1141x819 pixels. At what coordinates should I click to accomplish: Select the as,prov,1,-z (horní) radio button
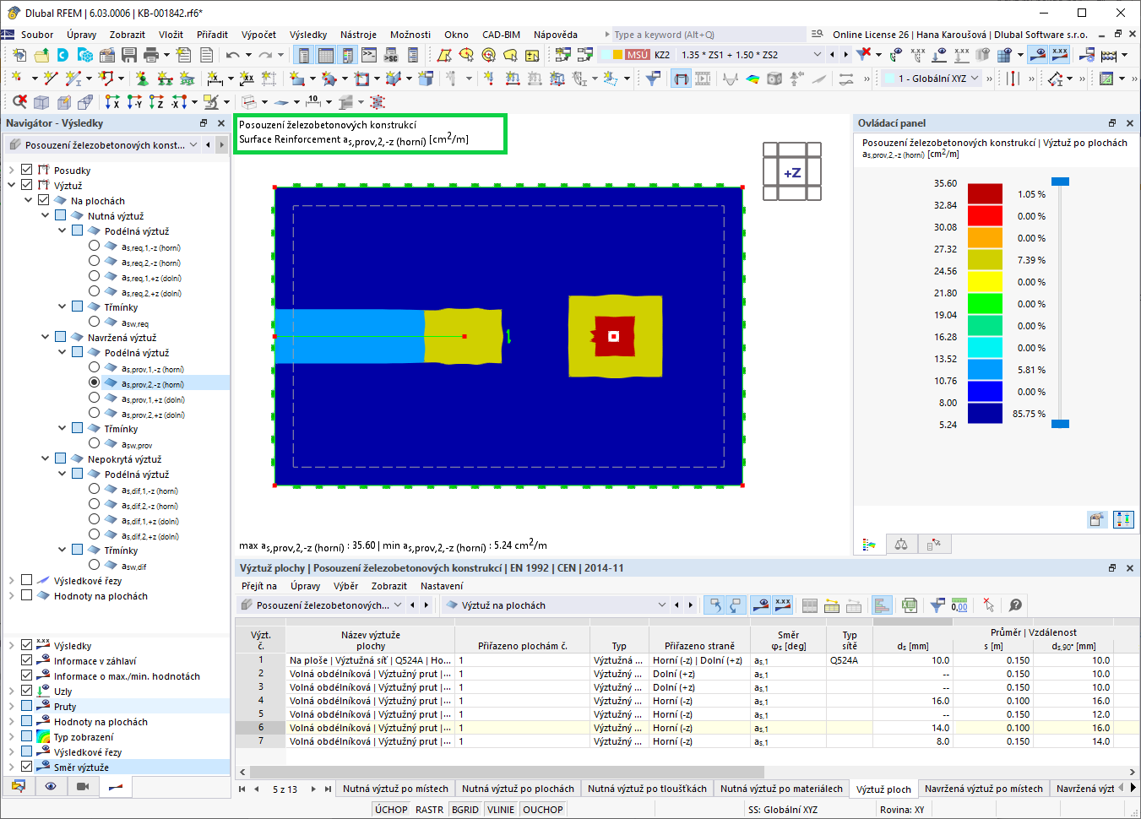[x=95, y=367]
